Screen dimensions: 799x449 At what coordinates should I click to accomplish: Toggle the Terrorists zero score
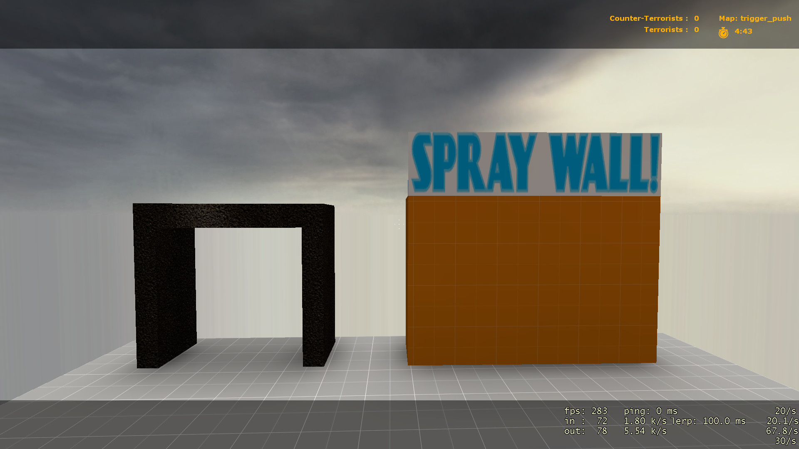[x=695, y=30]
